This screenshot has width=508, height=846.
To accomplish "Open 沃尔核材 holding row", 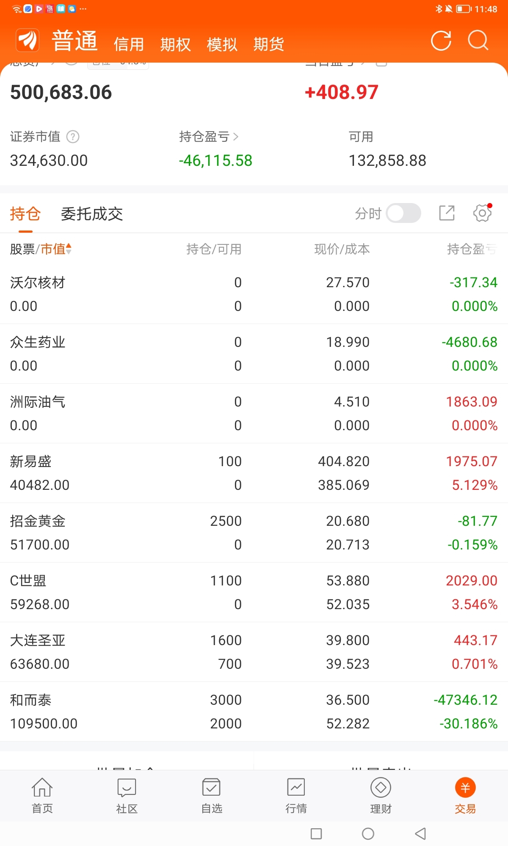I will (x=254, y=294).
